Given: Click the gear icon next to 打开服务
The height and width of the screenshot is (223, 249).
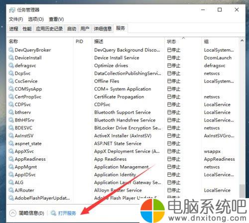Looking at the screenshot, I should pos(53,213).
